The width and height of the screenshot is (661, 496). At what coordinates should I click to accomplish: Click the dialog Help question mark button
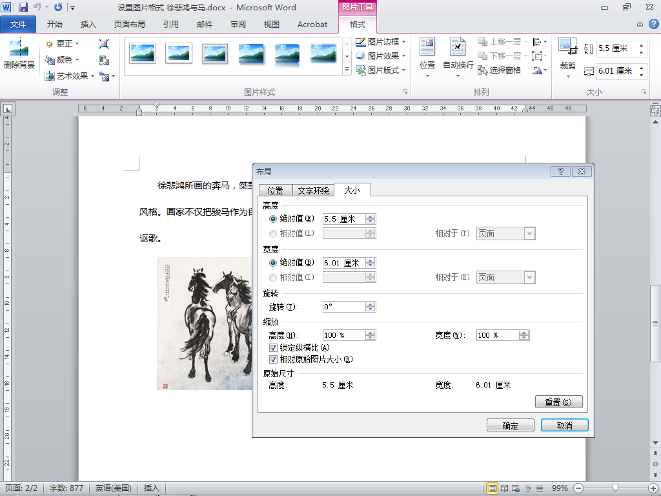[561, 171]
